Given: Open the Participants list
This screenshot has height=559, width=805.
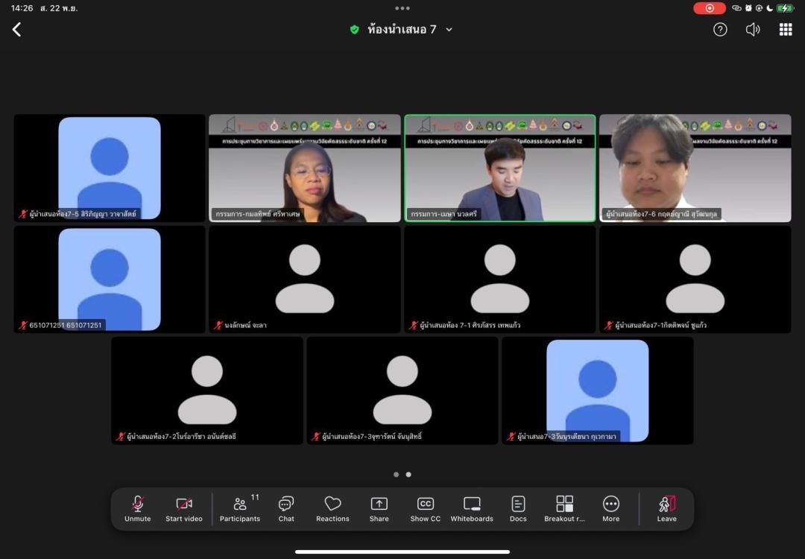Looking at the screenshot, I should (240, 509).
